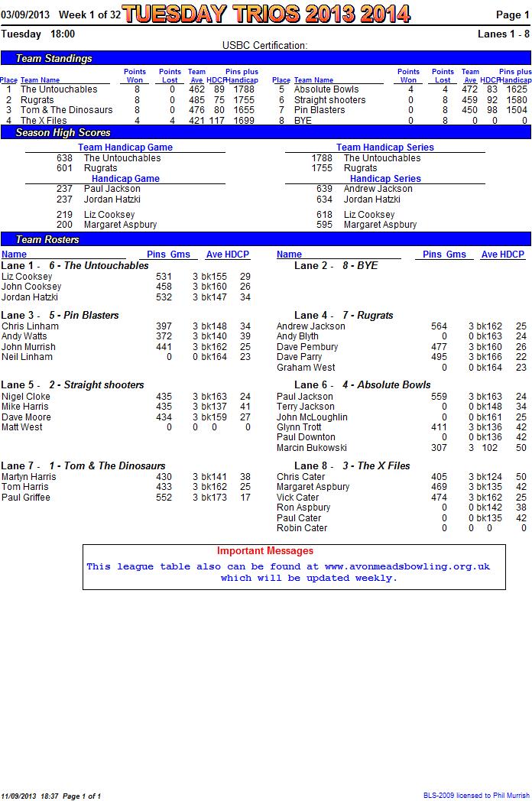This screenshot has height=801, width=532.
Task: Select "Neil Linham" roster entry
Action: [27, 357]
